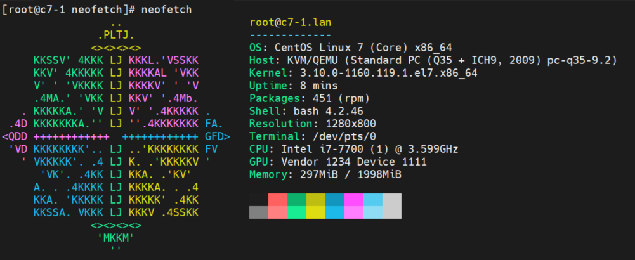Click the neofetch command at the prompt
Viewport: 635px width, 260px height.
pyautogui.click(x=166, y=10)
